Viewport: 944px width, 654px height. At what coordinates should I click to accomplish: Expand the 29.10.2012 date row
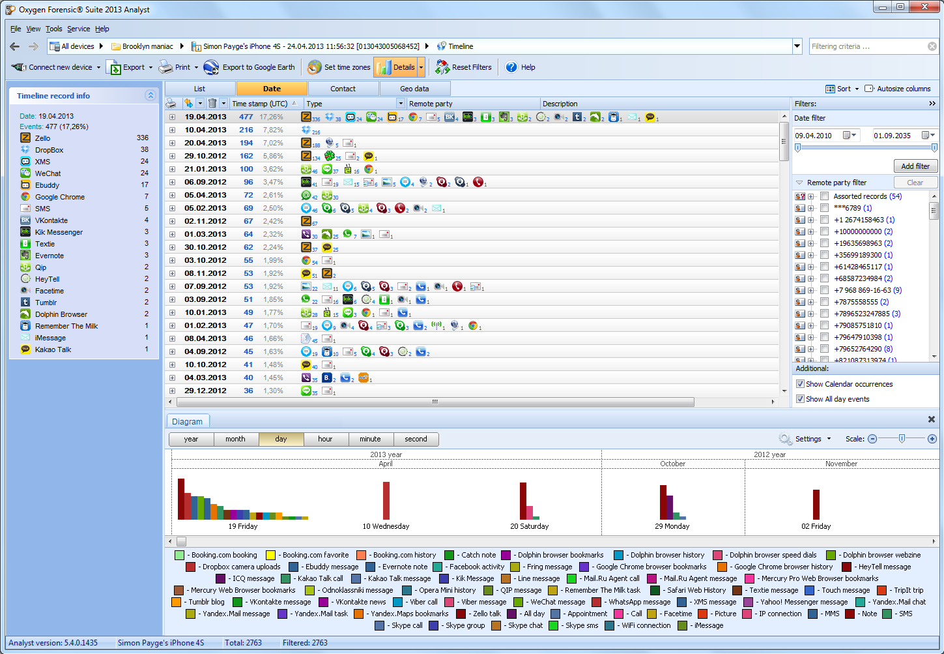pyautogui.click(x=172, y=156)
